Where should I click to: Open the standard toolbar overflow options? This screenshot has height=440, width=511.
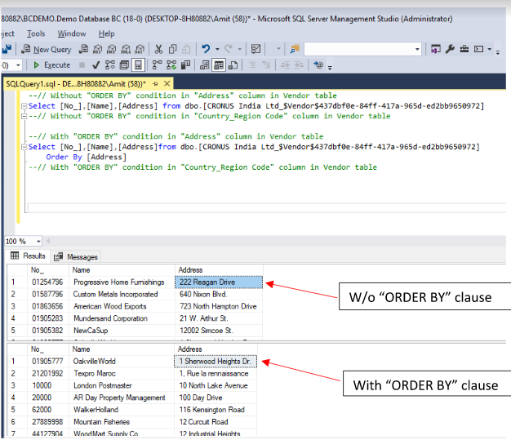[x=498, y=51]
